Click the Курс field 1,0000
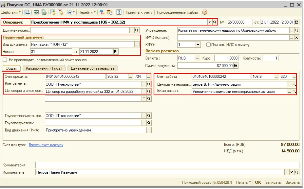Image resolution: width=304 pixels, height=189 pixels. 226,58
